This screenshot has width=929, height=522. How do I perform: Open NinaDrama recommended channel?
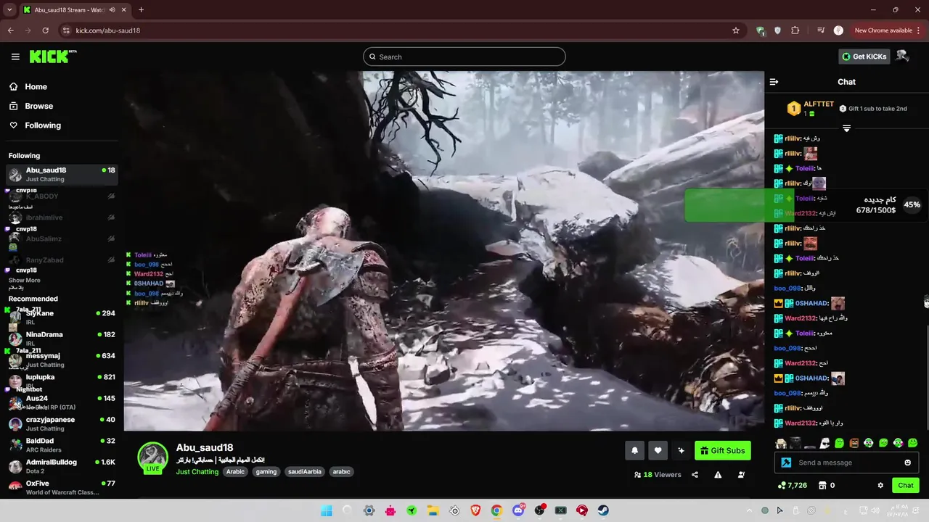click(62, 339)
